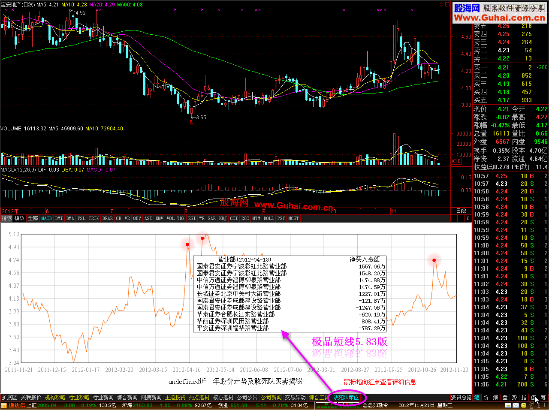Image resolution: width=549 pixels, height=410 pixels.
Task: Select the DMI indicator tab
Action: click(x=59, y=218)
